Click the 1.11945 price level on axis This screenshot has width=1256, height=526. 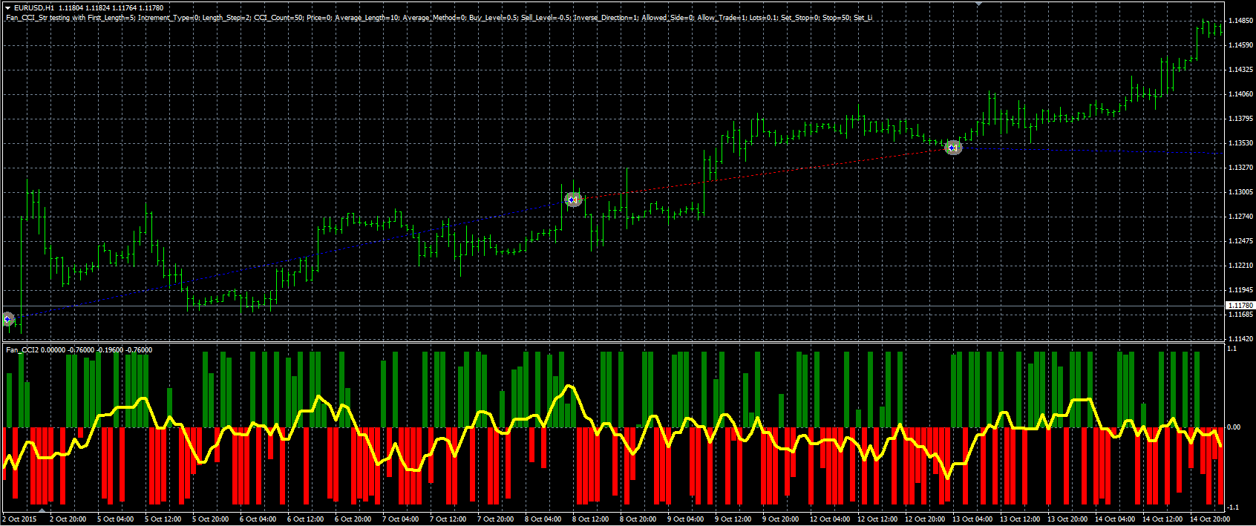pyautogui.click(x=1240, y=290)
